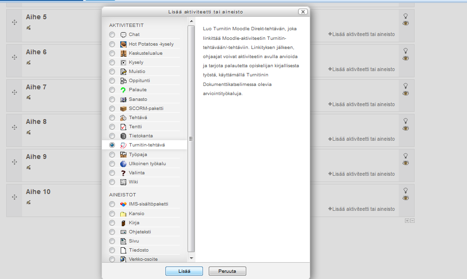Click the Työpaja workshop icon

(x=123, y=155)
